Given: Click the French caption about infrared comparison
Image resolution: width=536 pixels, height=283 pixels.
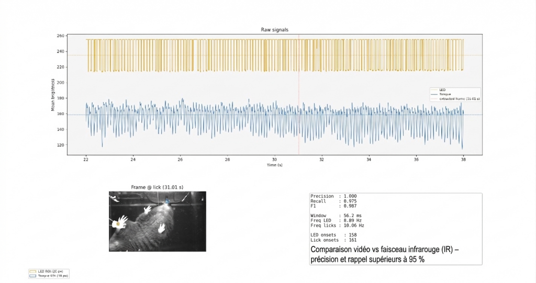Looking at the screenshot, I should (x=385, y=254).
